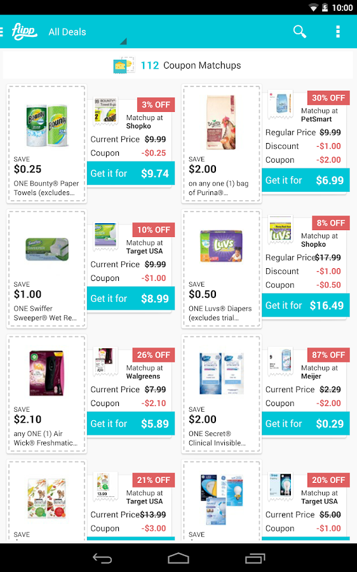Open the search magnifier icon
This screenshot has width=357, height=572.
click(300, 32)
